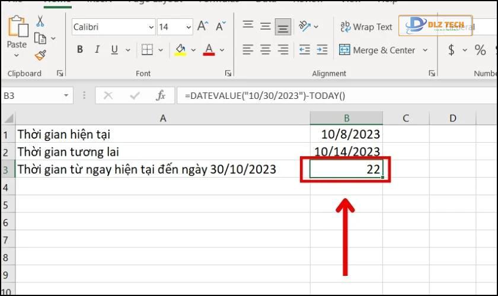Image resolution: width=498 pixels, height=296 pixels.
Task: Click the Name Box showing B3
Action: point(32,95)
